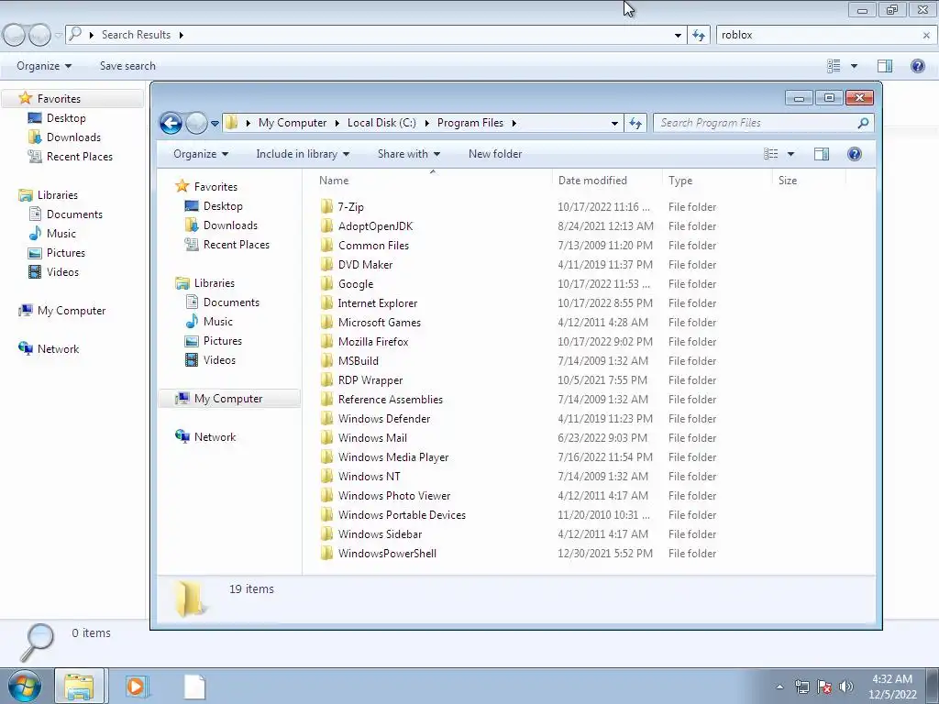
Task: Open help in Program Files window
Action: (855, 154)
